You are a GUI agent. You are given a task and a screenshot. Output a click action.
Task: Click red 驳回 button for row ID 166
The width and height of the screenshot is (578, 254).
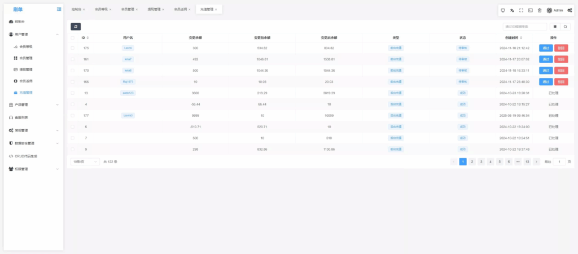(x=561, y=82)
